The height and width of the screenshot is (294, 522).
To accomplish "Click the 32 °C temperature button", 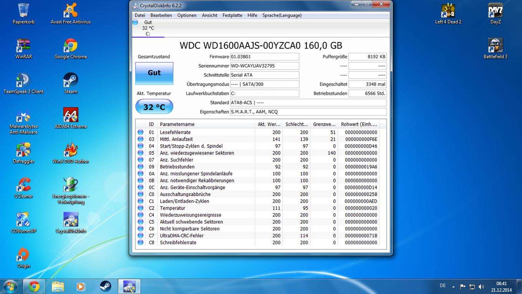I will (x=154, y=107).
